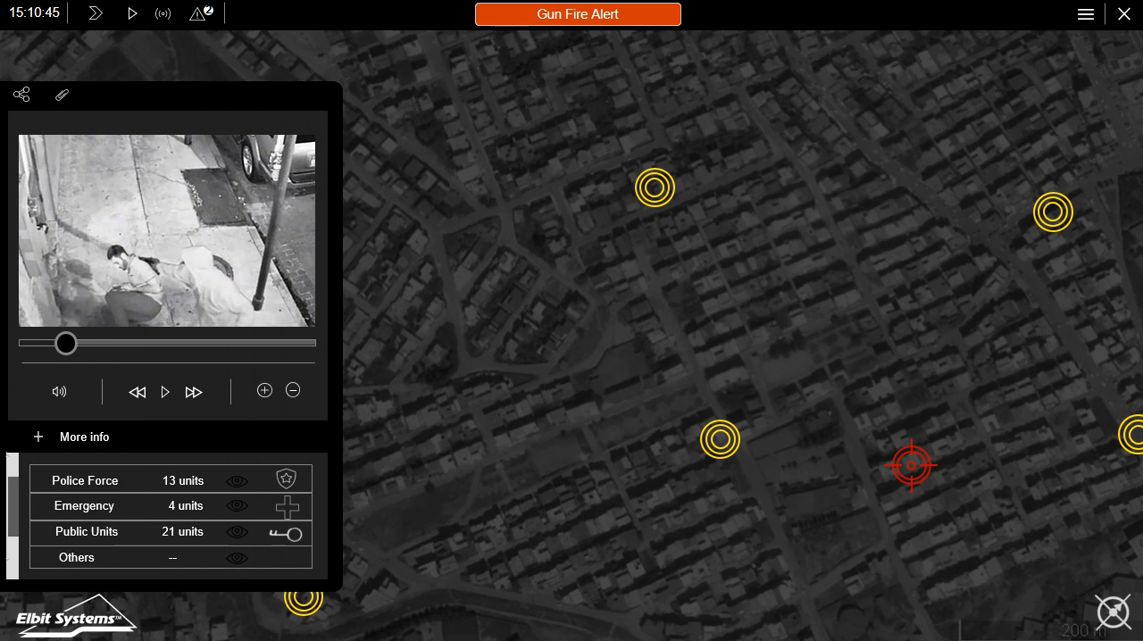
Task: Click the attachment paperclip icon
Action: point(62,95)
